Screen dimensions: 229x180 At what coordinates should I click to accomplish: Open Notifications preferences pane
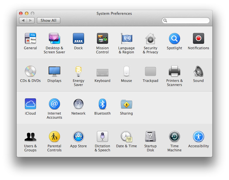pos(199,39)
